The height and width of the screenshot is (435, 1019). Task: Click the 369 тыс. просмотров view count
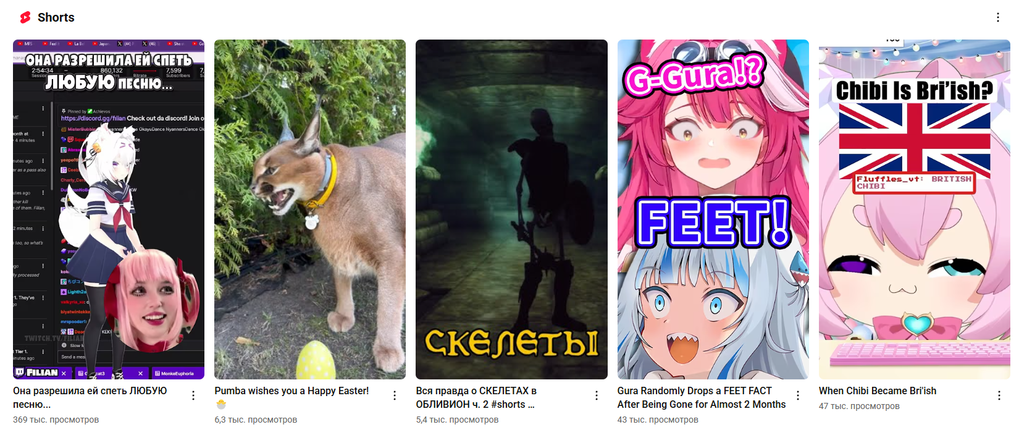point(56,420)
